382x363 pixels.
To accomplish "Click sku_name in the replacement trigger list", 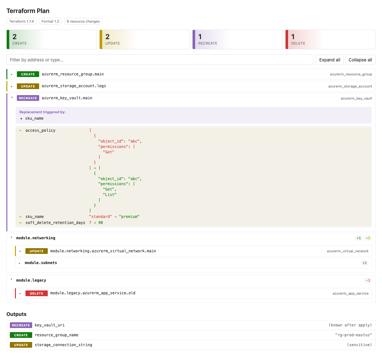I will click(34, 118).
